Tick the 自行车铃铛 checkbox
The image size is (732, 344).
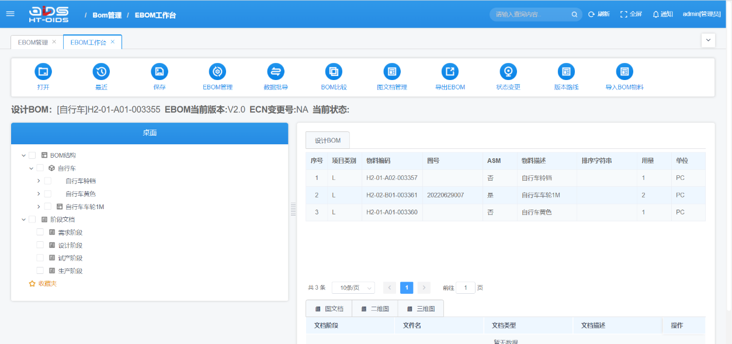pyautogui.click(x=47, y=181)
